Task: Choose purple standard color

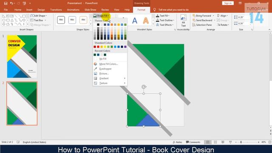Action: pyautogui.click(x=125, y=47)
